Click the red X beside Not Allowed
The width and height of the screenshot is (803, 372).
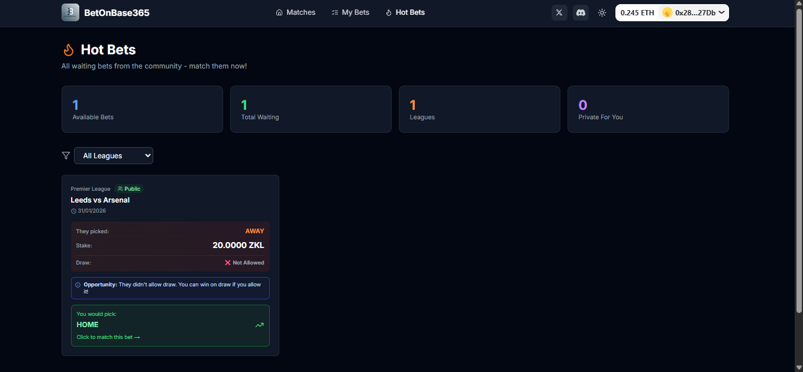[x=227, y=262]
